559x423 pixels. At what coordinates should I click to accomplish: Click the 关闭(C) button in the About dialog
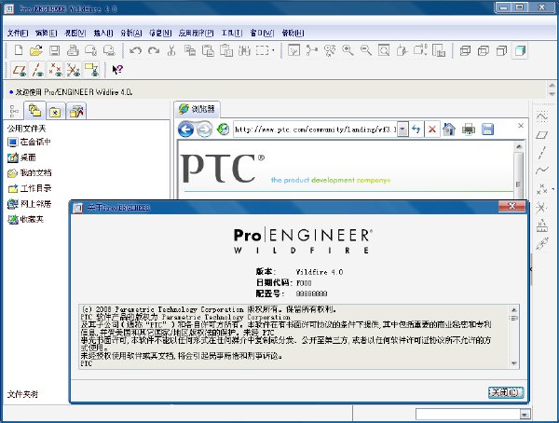pyautogui.click(x=506, y=392)
